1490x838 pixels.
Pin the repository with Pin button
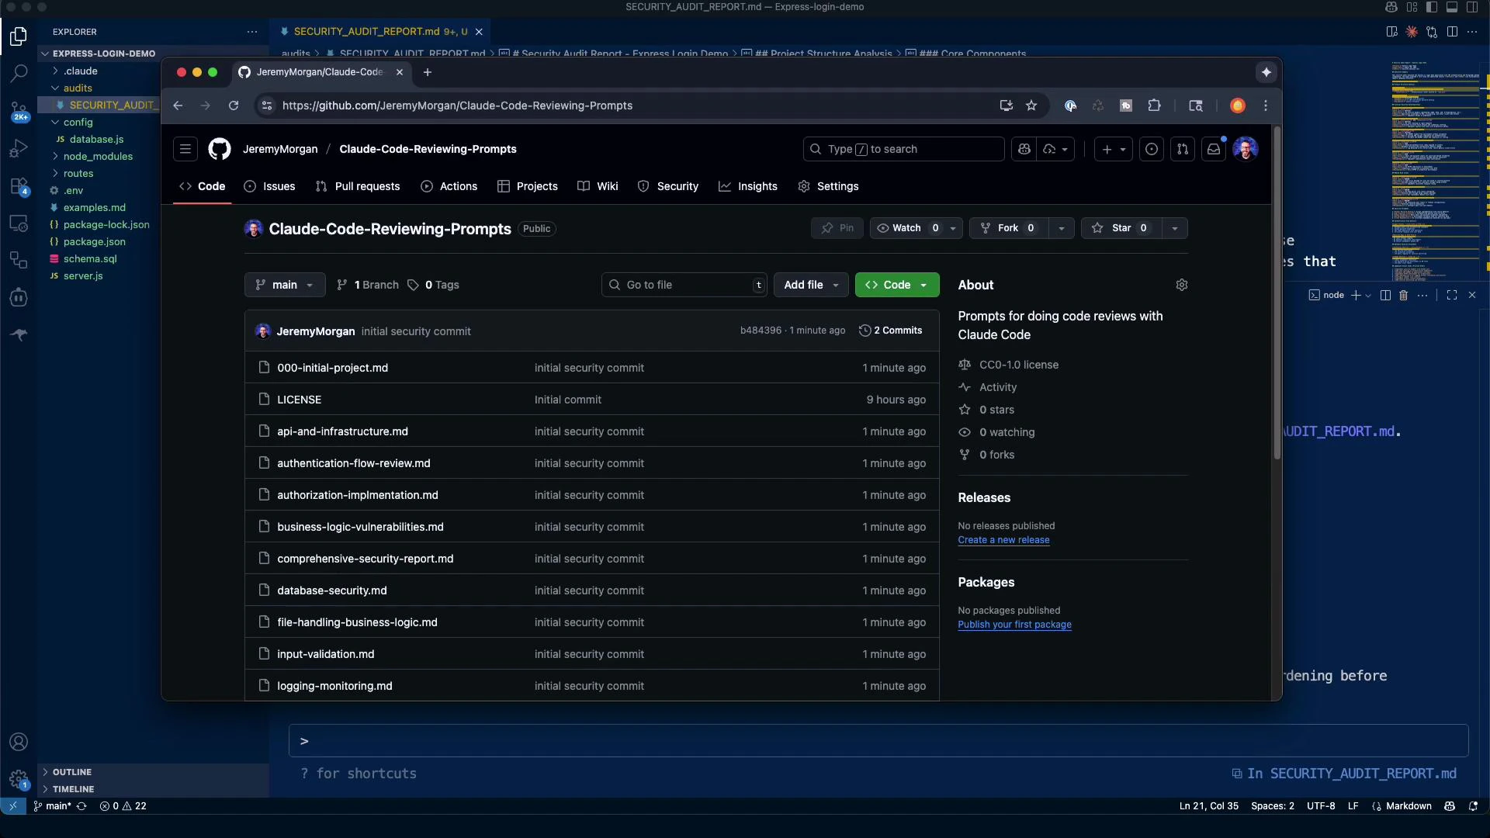837,228
